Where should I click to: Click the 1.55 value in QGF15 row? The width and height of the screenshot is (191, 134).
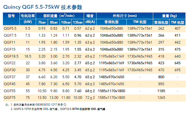click(x=78, y=49)
